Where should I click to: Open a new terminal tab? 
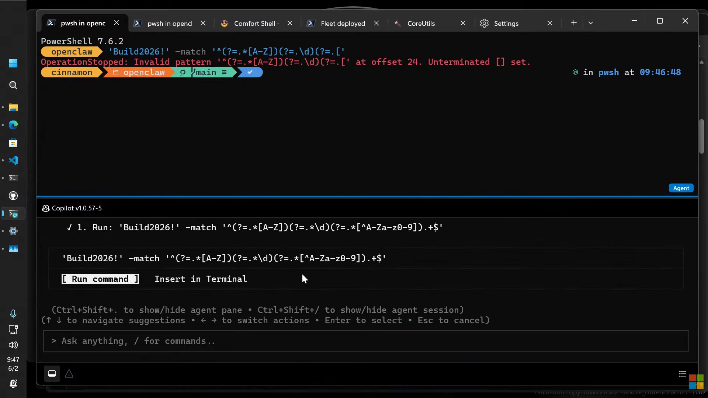[574, 23]
